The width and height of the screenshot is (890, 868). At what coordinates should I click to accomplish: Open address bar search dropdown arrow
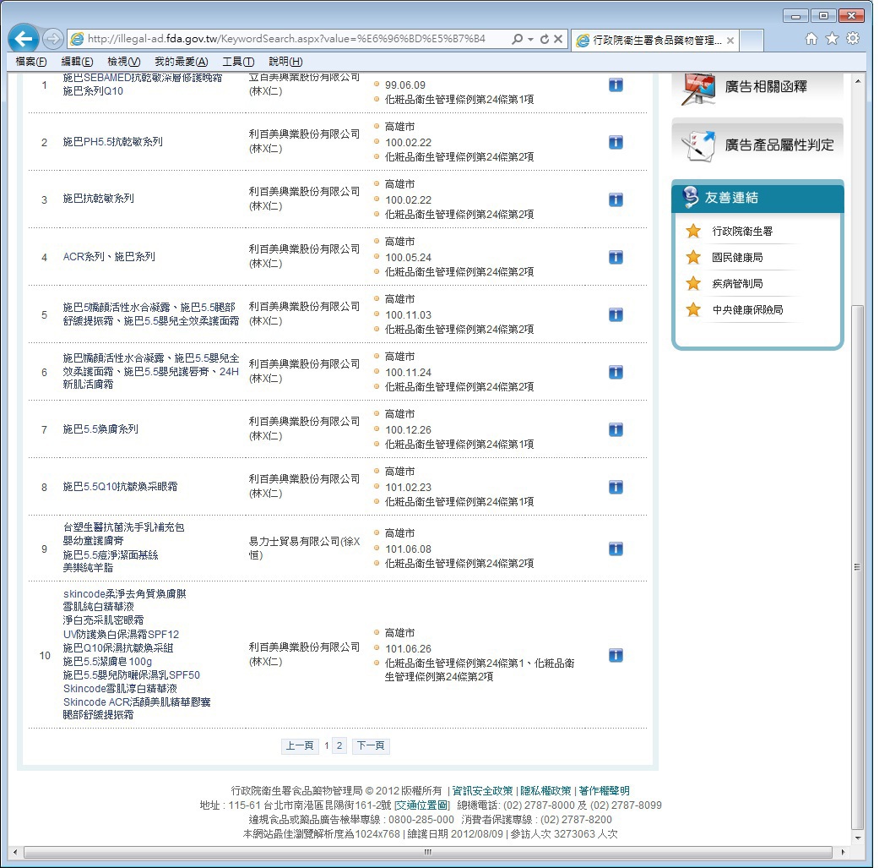pyautogui.click(x=531, y=39)
